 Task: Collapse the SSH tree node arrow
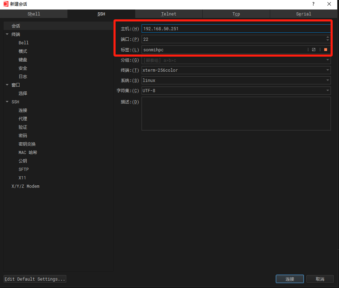click(7, 102)
